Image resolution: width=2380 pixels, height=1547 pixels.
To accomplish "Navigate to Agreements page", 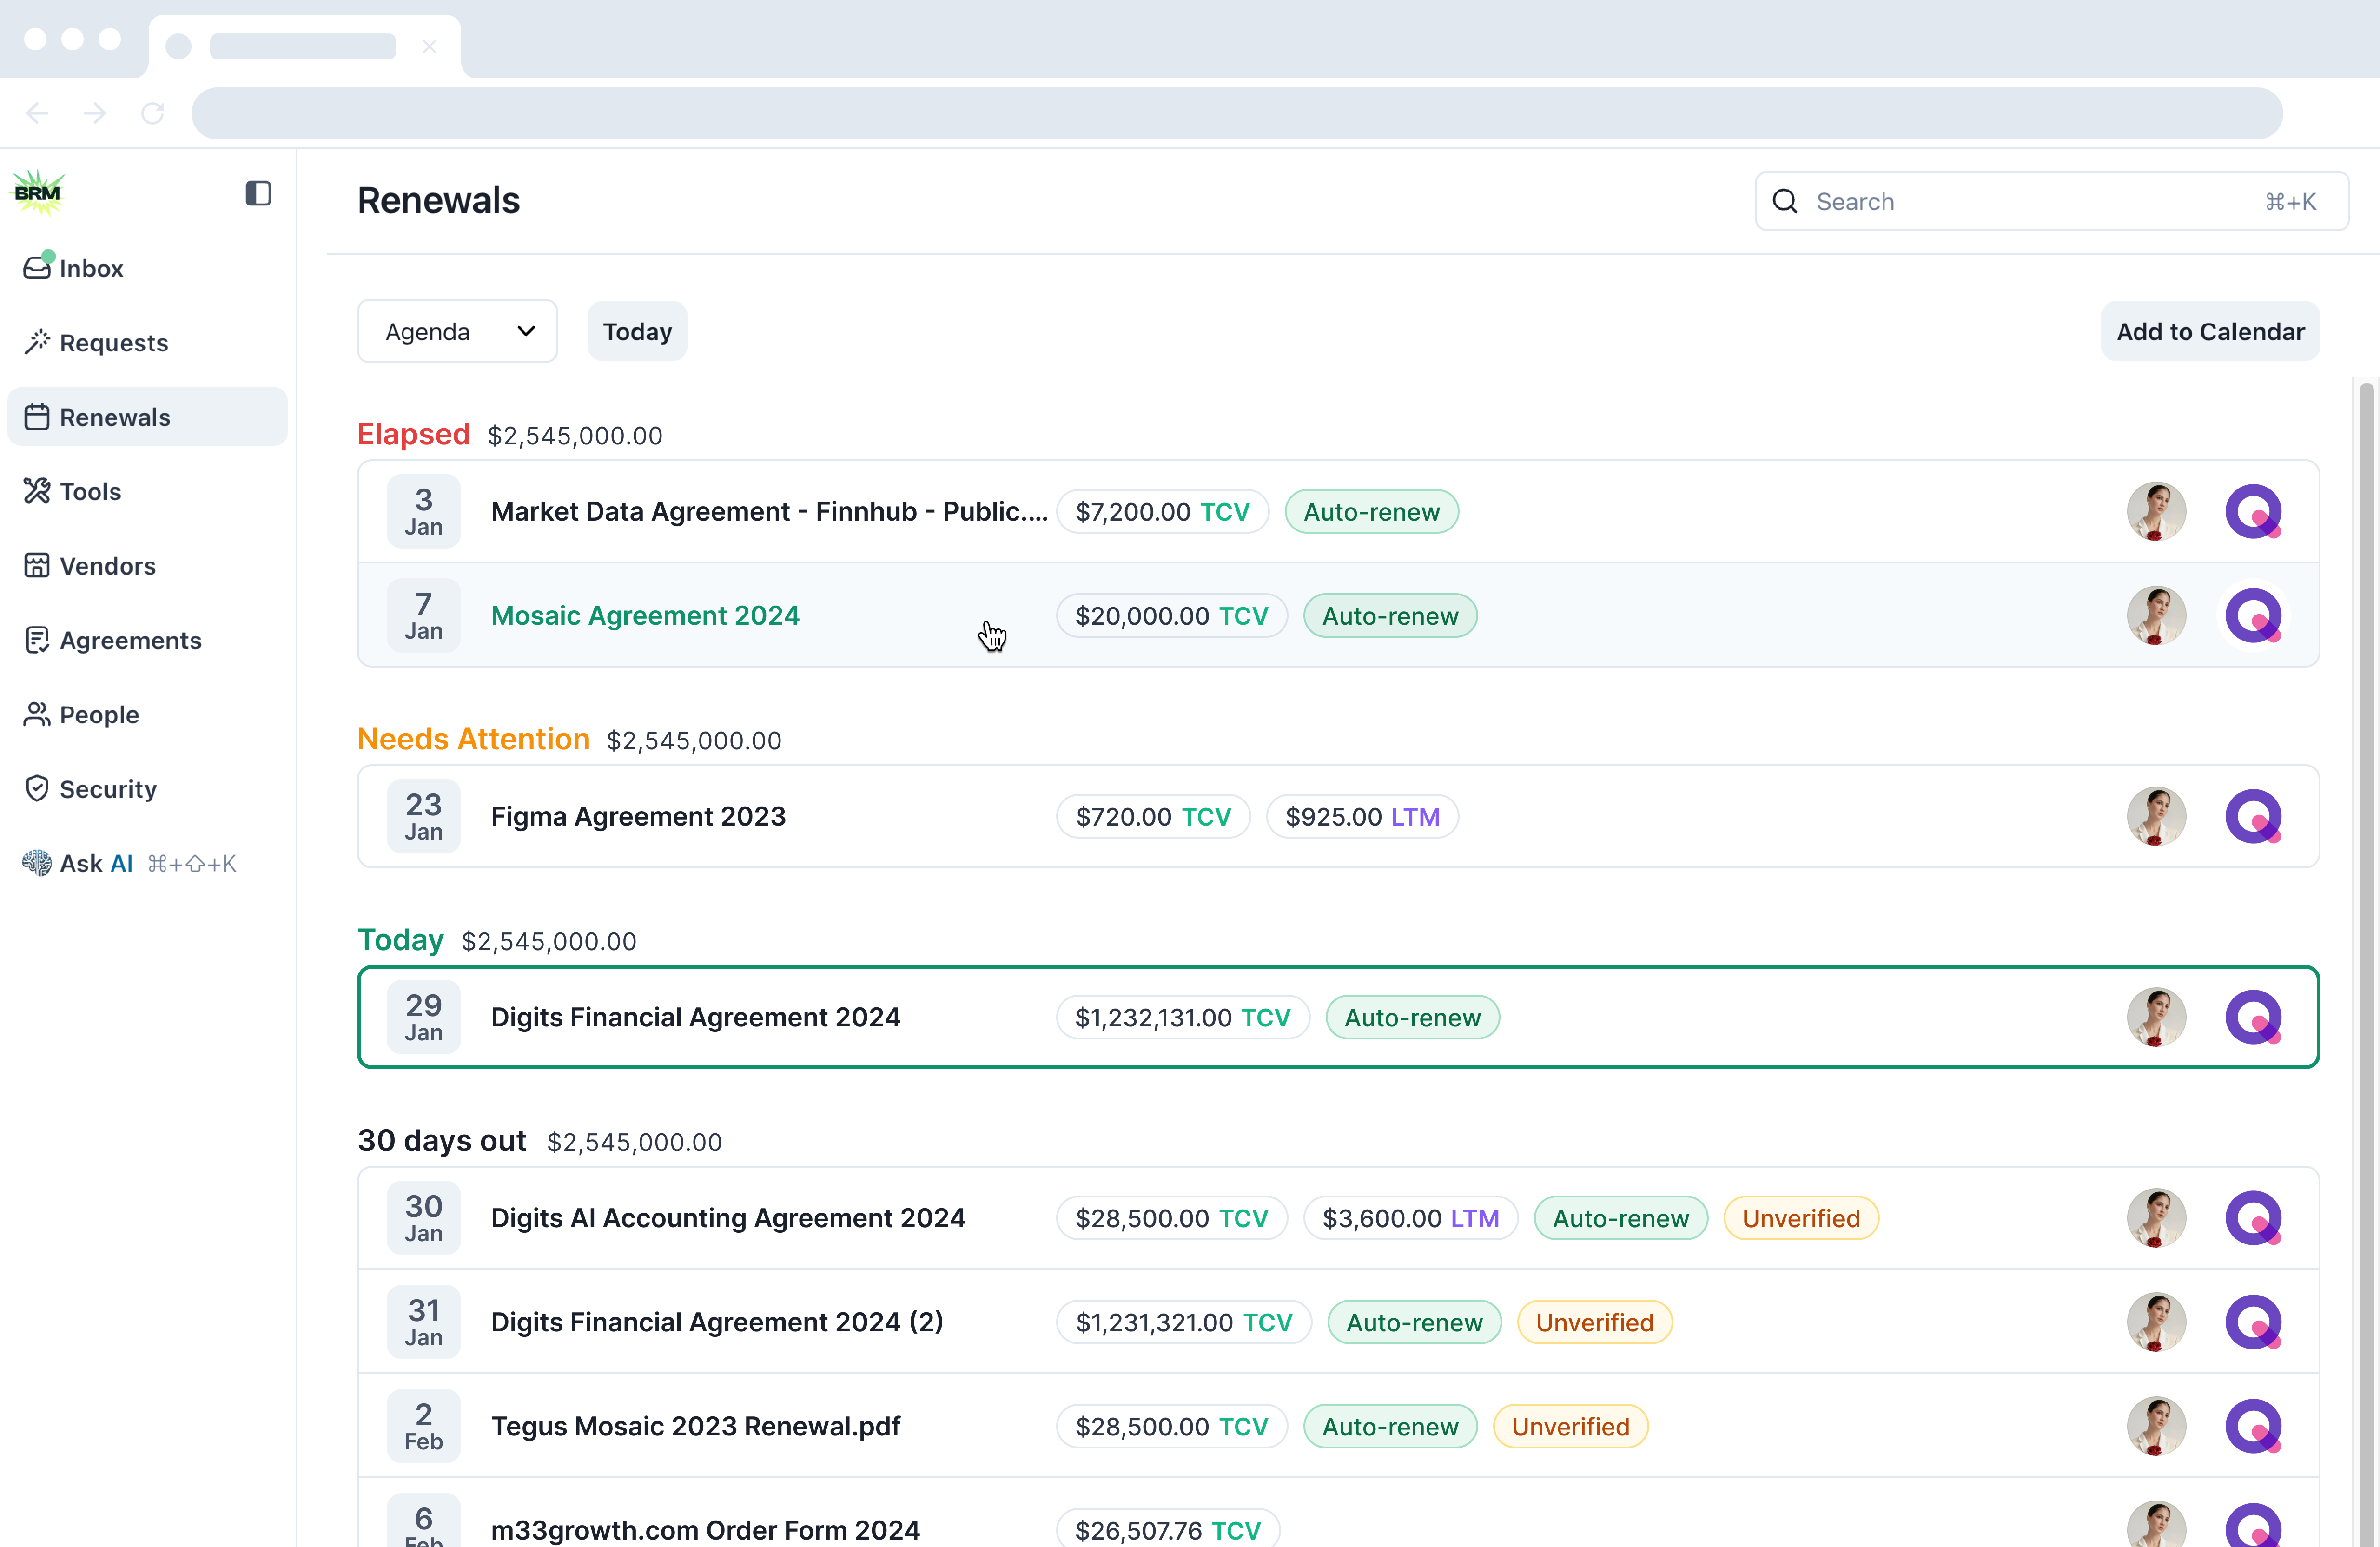I will [x=130, y=640].
